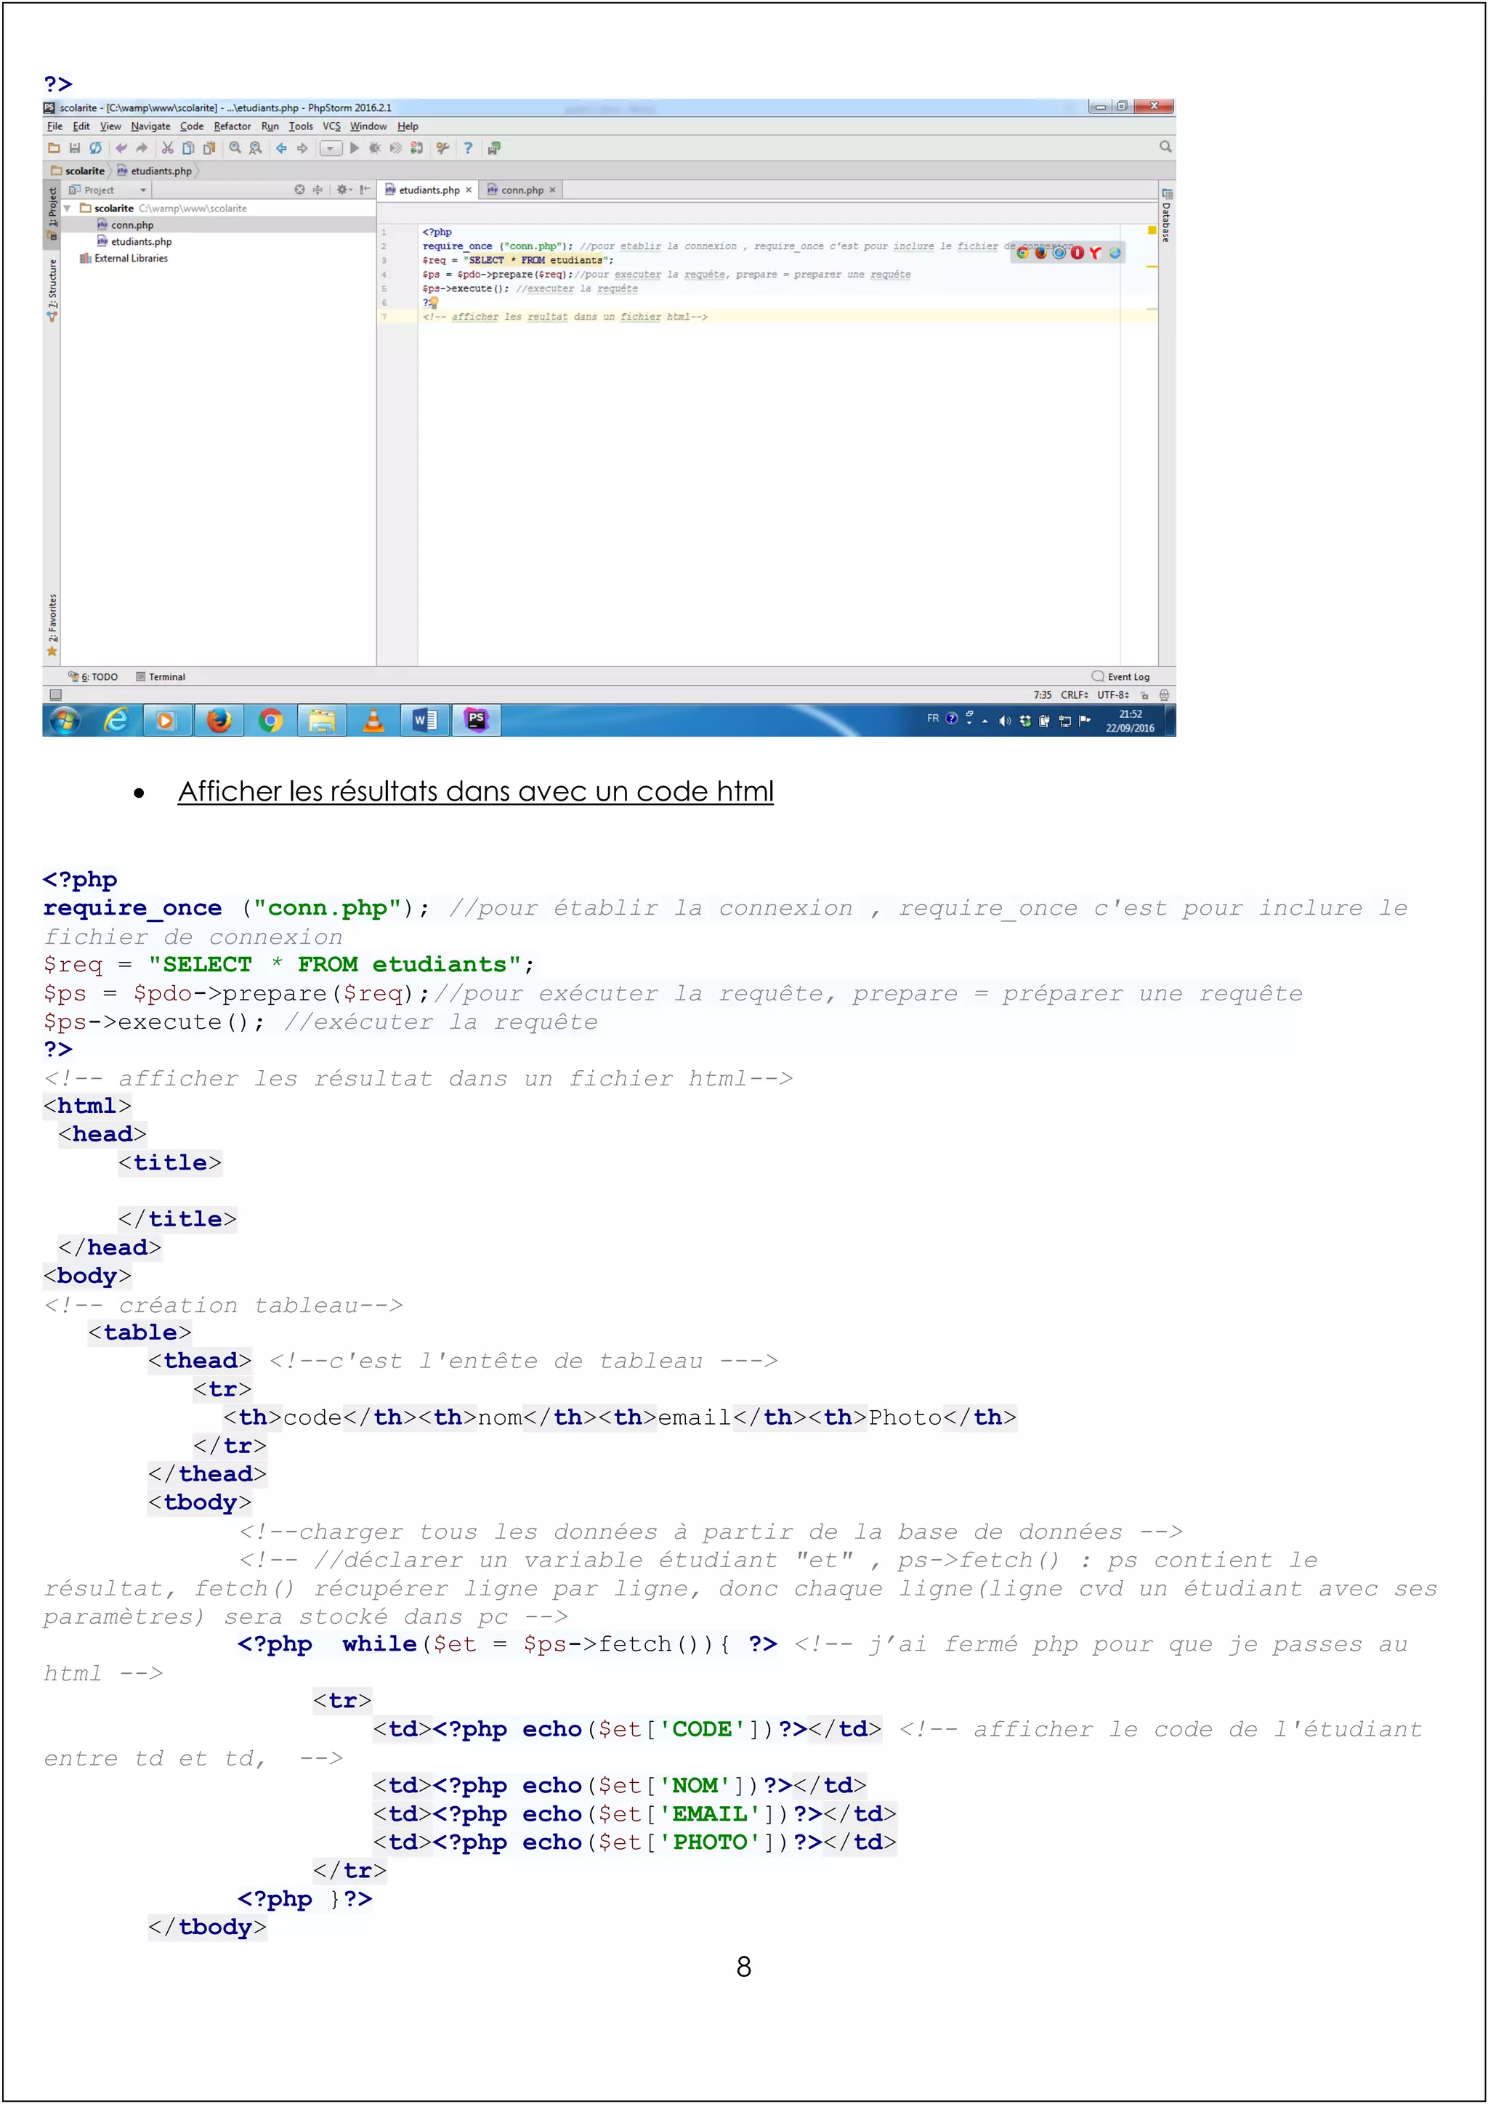Image resolution: width=1488 pixels, height=2104 pixels.
Task: Click the green Run play icon
Action: [355, 147]
